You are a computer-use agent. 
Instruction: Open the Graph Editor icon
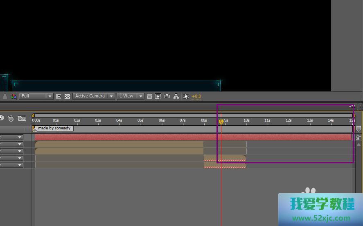[22, 119]
